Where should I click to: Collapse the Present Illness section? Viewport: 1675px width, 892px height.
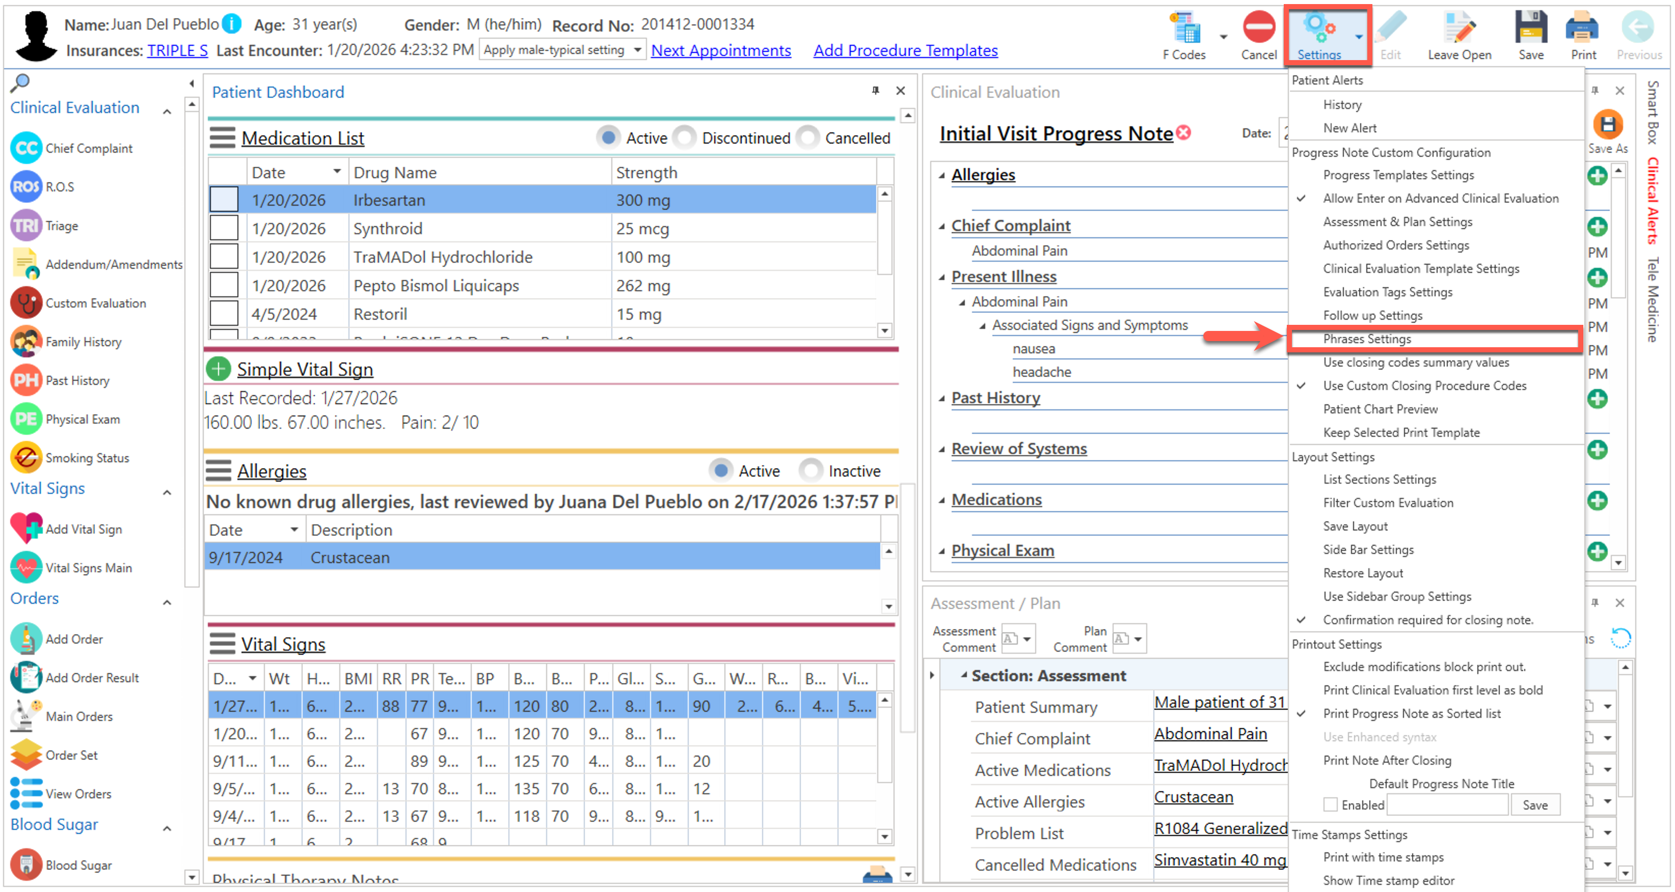pyautogui.click(x=941, y=277)
